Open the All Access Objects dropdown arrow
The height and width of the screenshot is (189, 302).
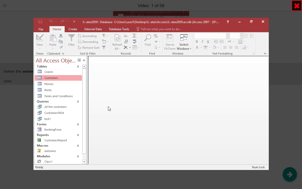[x=79, y=60]
